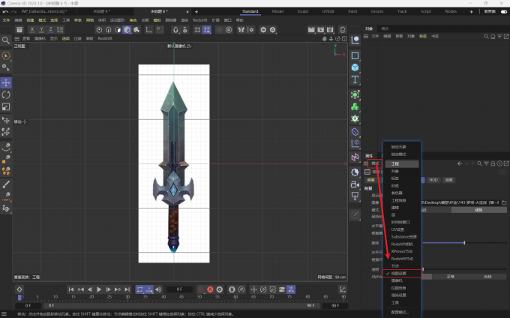Open the Redshift menu in menu bar
Screen dimensions: 510x318
[x=199, y=20]
